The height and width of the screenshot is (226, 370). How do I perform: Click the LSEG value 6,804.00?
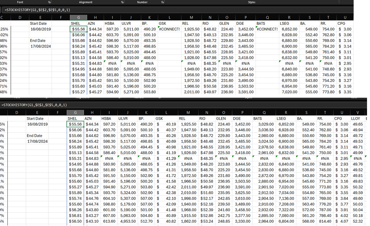pos(286,221)
